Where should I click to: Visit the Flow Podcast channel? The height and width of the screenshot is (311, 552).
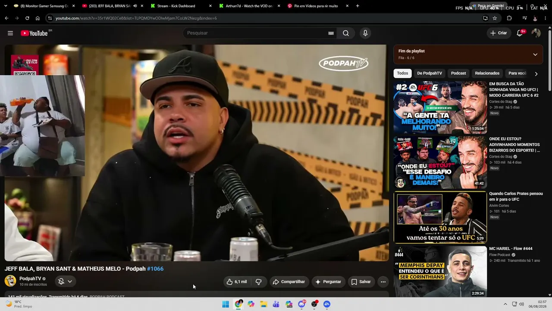[x=500, y=255]
